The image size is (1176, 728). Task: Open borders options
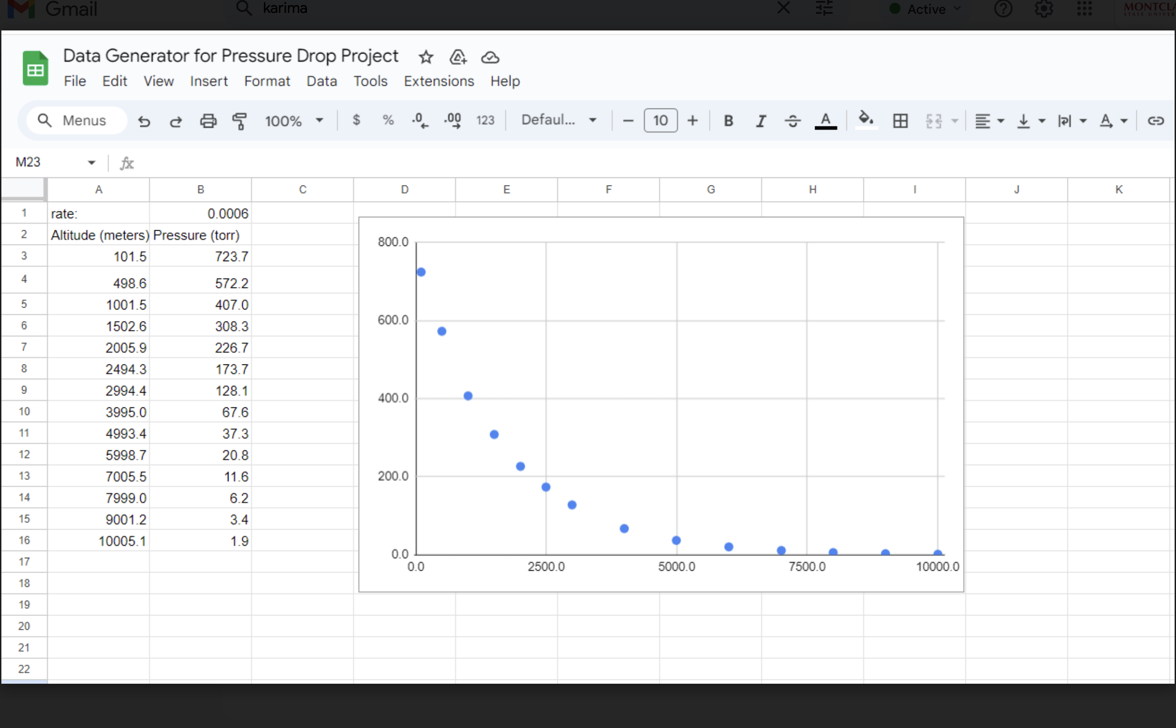900,121
